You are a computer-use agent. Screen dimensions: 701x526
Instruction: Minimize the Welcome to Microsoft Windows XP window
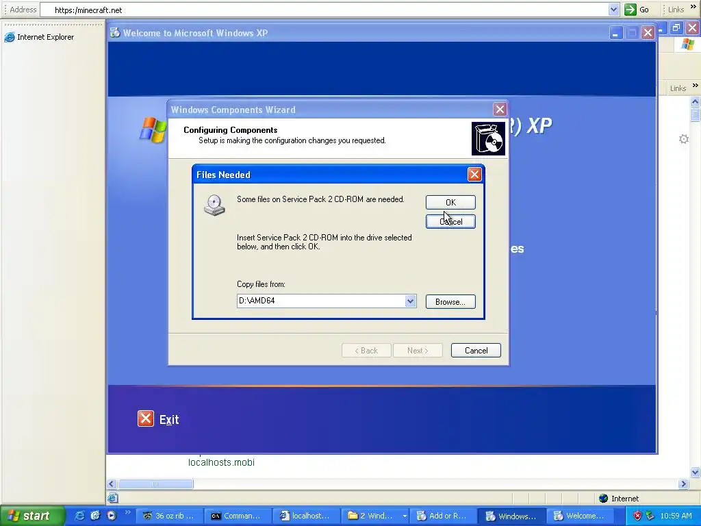tap(615, 33)
